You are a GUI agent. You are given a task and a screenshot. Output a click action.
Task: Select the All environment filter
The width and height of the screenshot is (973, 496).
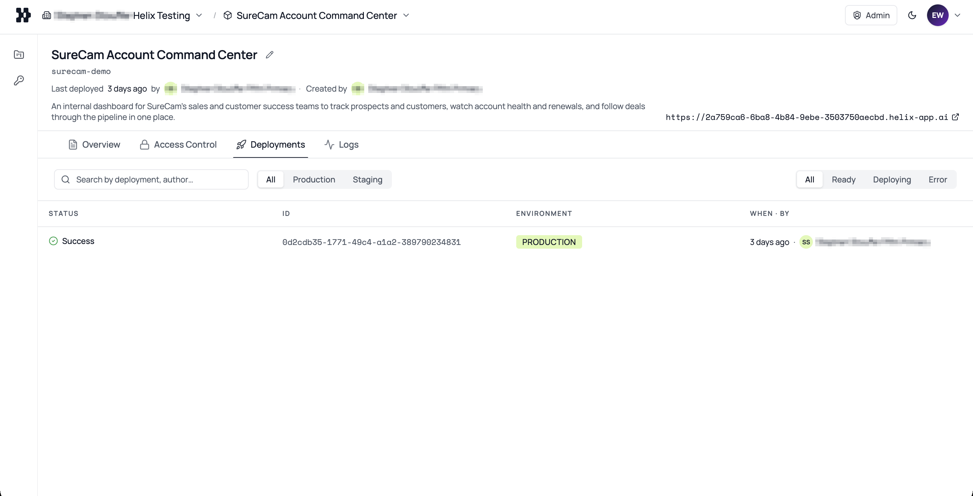point(270,179)
